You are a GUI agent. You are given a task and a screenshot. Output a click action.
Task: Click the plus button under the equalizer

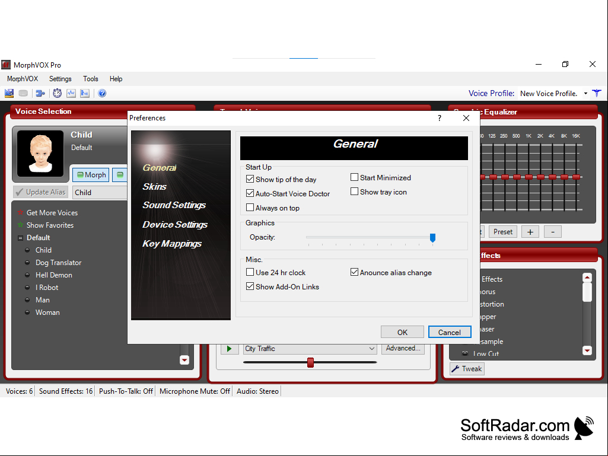[530, 232]
